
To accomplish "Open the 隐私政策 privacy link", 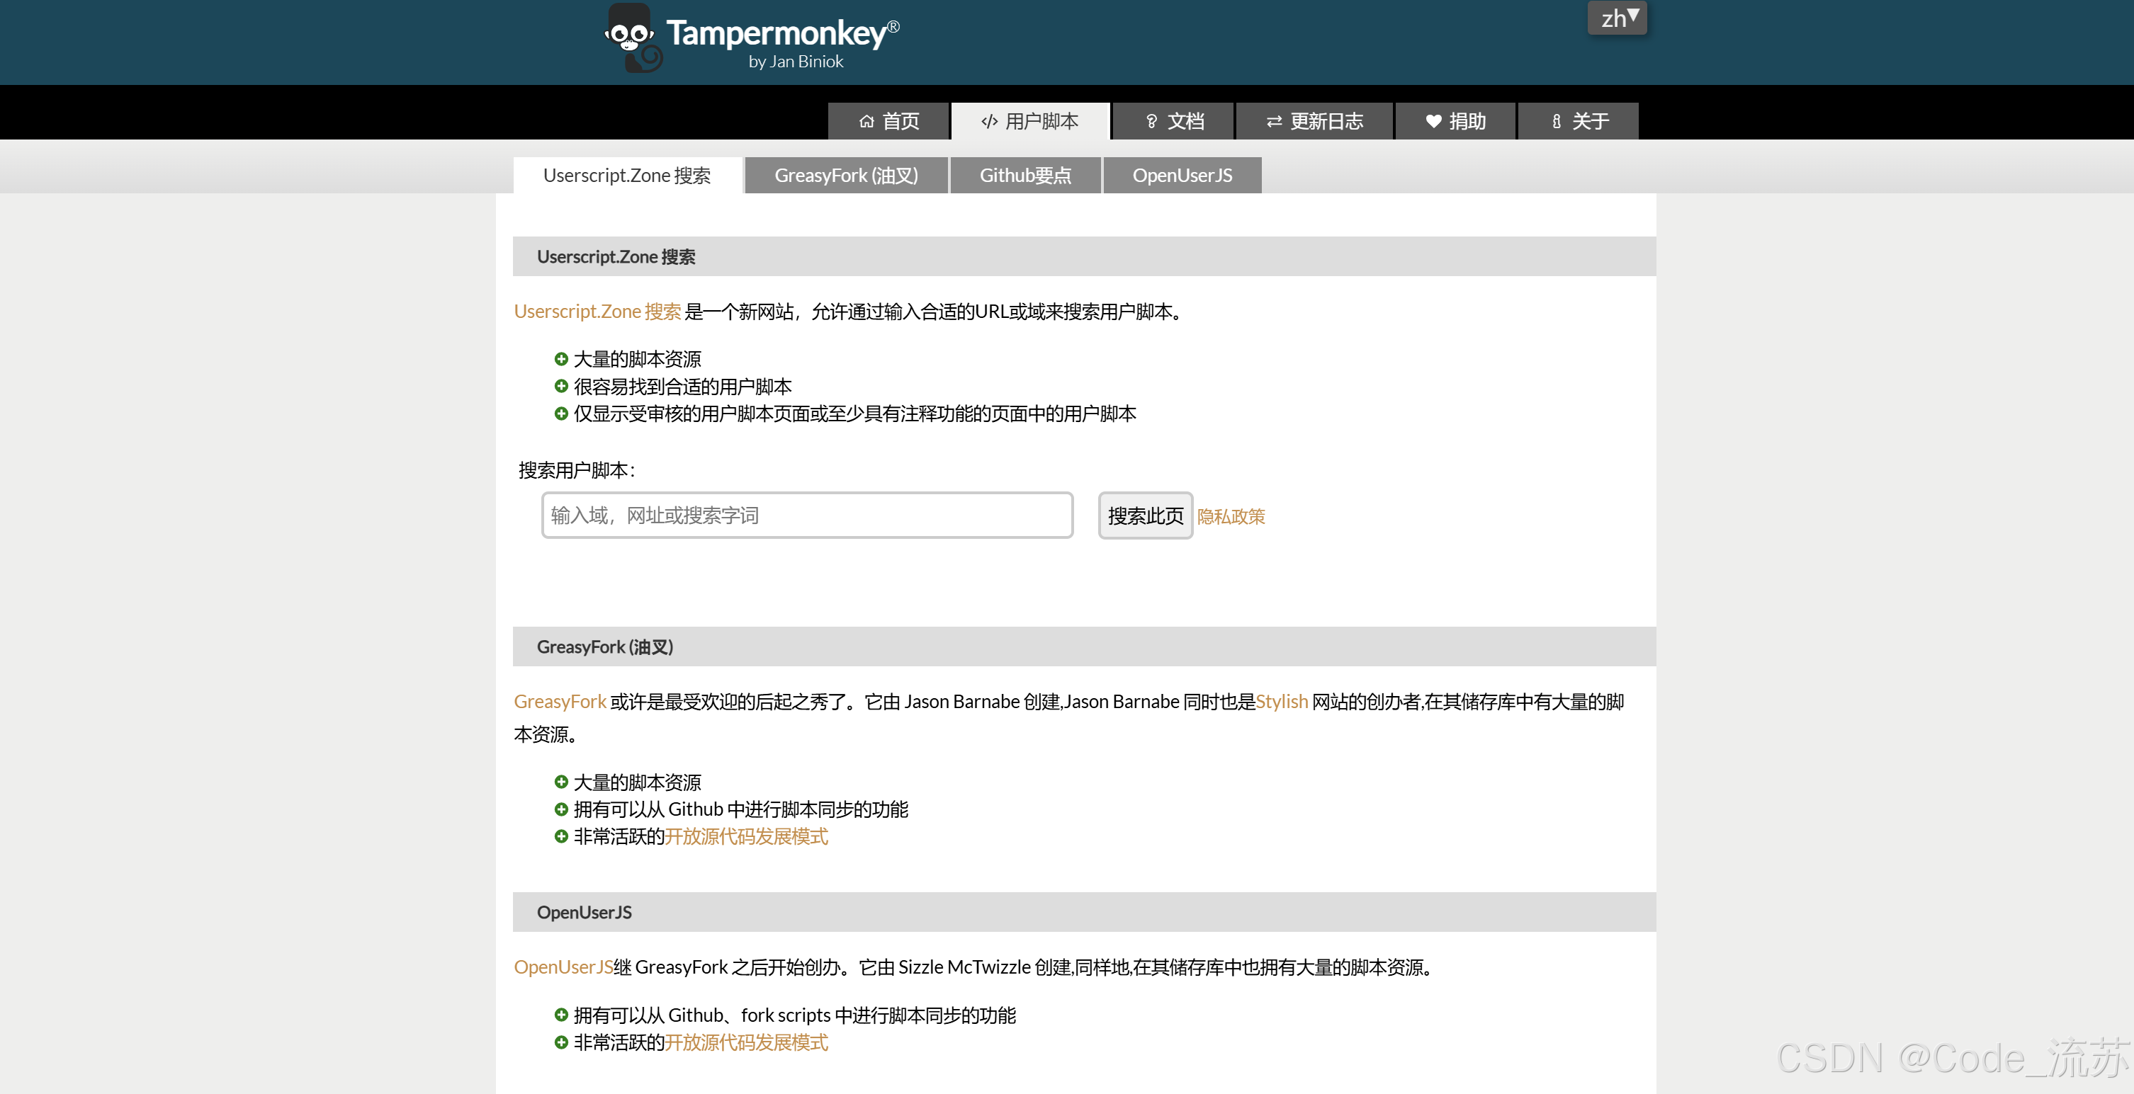I will pyautogui.click(x=1230, y=516).
